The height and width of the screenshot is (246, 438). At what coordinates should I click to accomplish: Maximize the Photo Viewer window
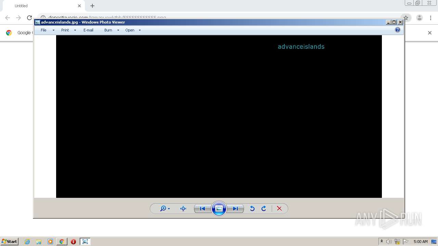click(394, 22)
